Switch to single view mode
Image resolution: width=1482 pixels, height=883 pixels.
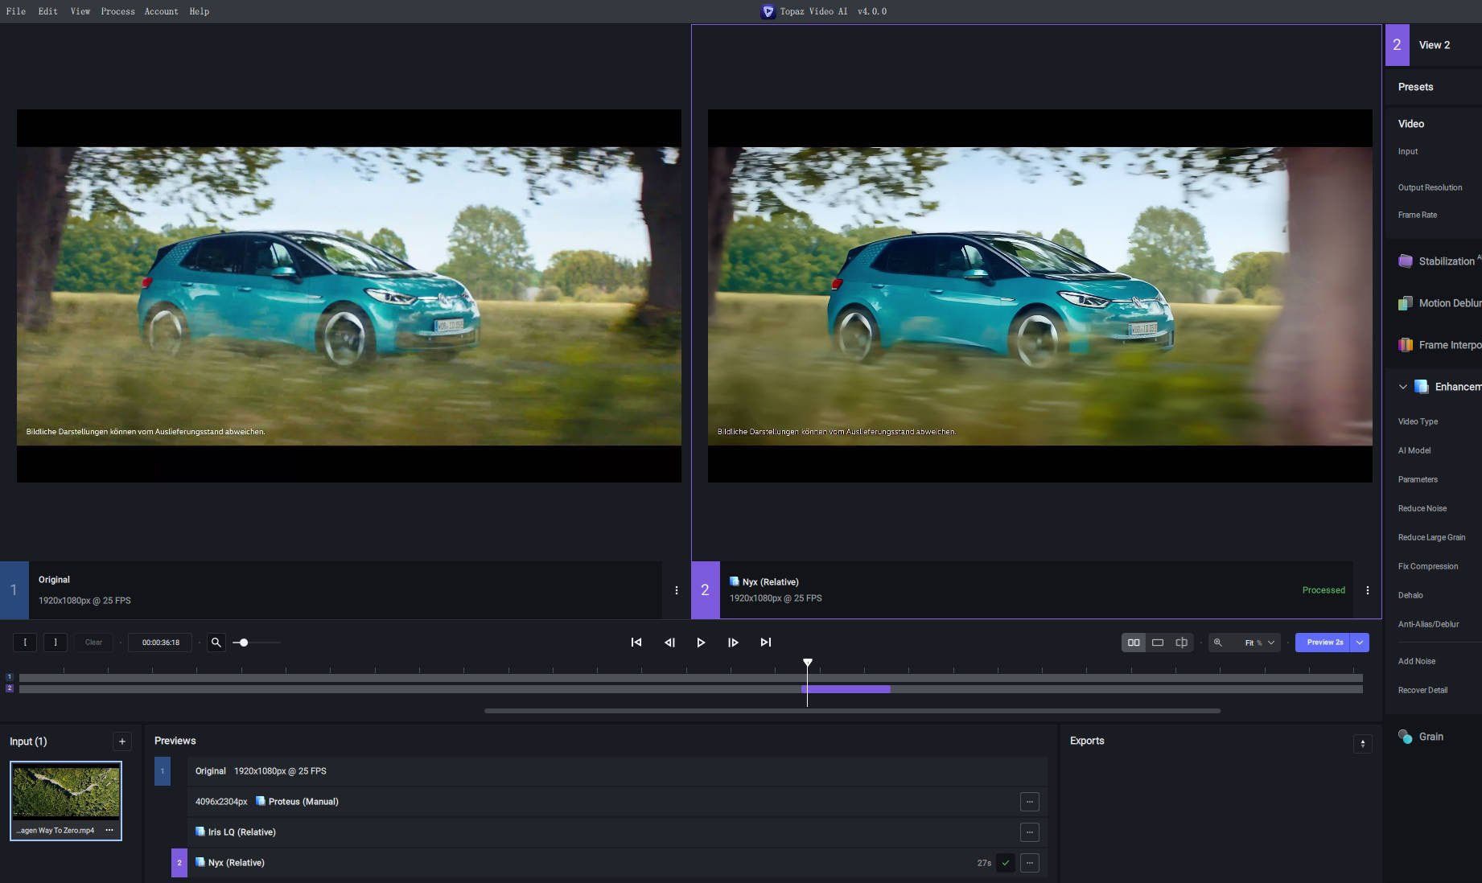[x=1158, y=643]
